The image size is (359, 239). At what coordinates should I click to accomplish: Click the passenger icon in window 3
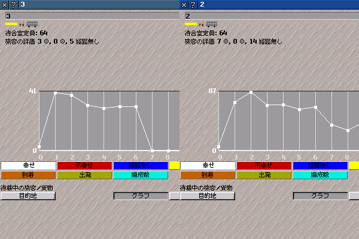click(22, 24)
